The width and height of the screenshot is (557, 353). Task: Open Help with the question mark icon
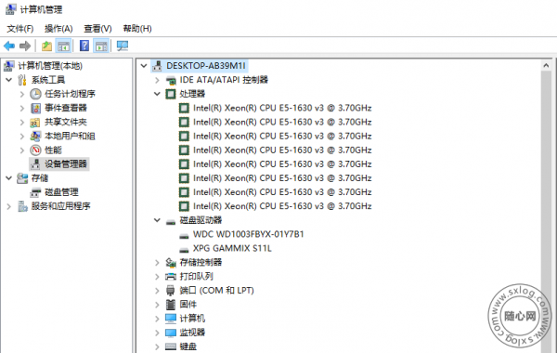[84, 46]
